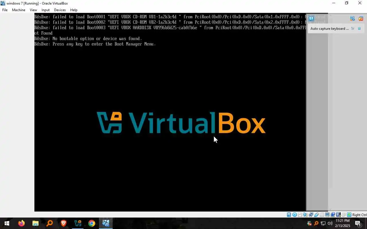Screen dimensions: 367x229
Task: Open the Input menu
Action: coord(46,10)
